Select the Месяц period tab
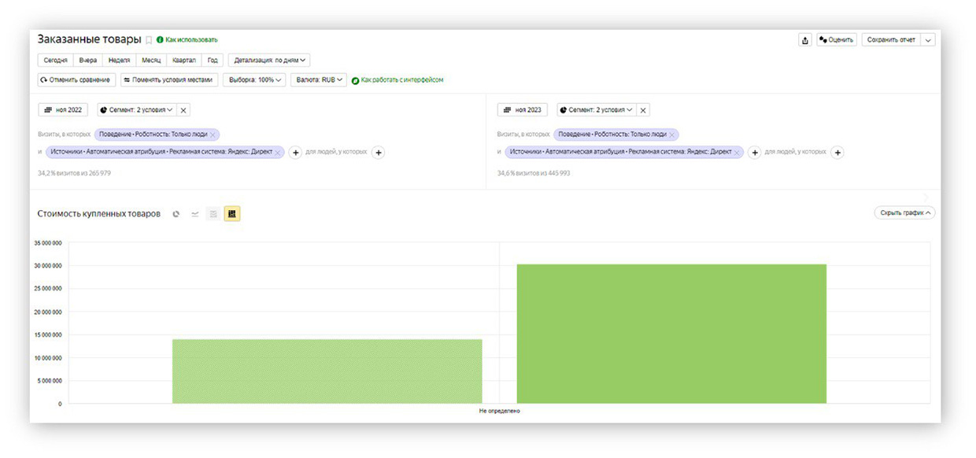This screenshot has height=458, width=976. tap(150, 60)
